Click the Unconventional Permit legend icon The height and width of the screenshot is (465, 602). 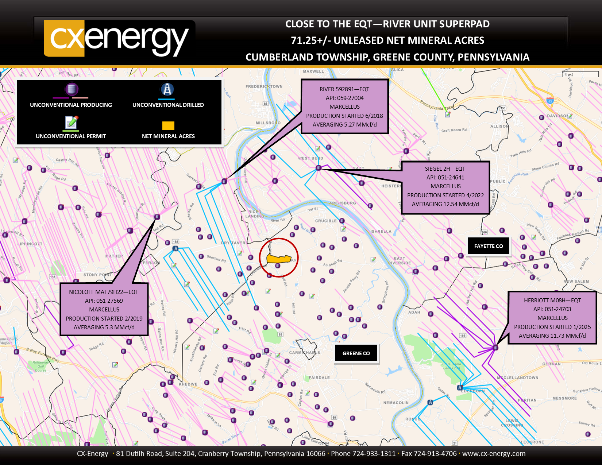(x=71, y=122)
